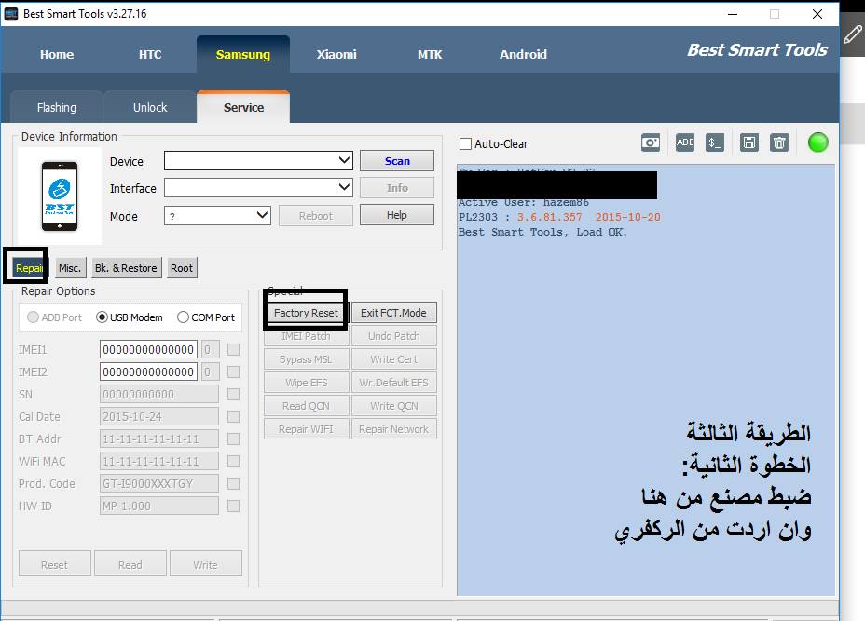
Task: Click the IMEI Patch button
Action: [306, 335]
